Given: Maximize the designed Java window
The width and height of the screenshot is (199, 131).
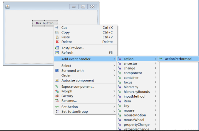Looking at the screenshot, I should coord(83,6).
